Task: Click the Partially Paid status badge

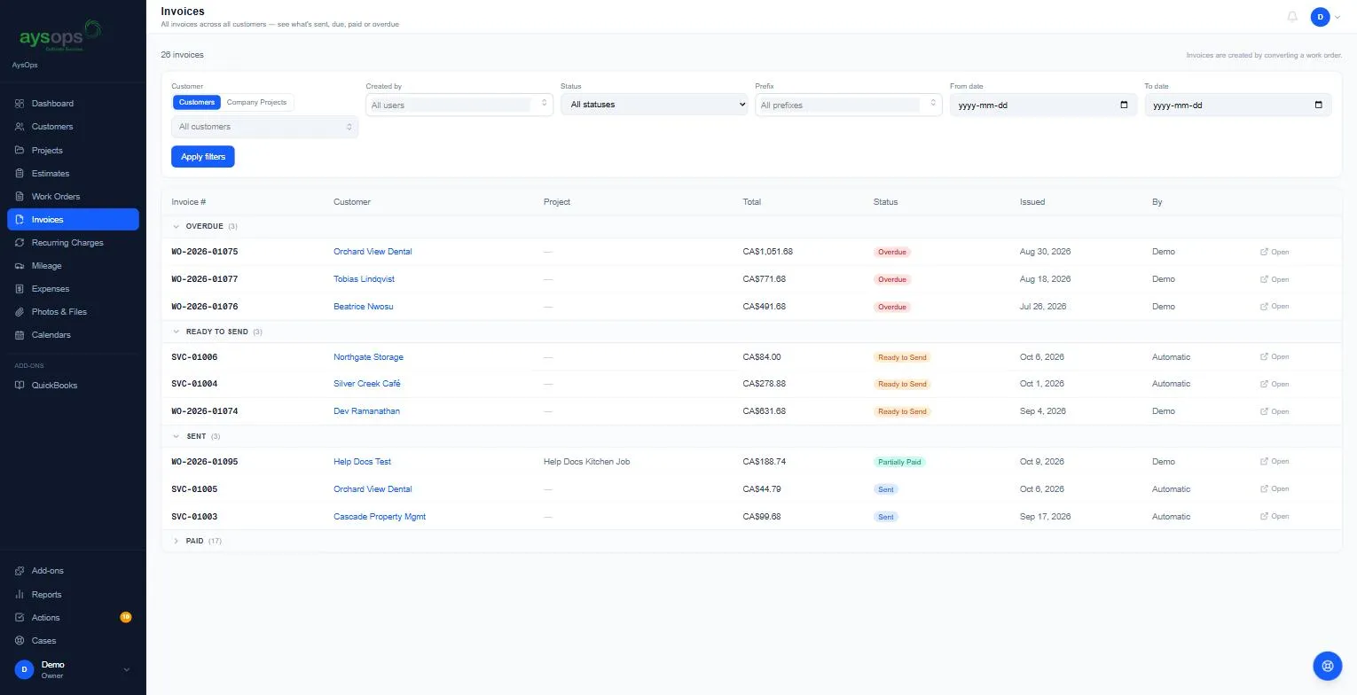Action: tap(899, 462)
